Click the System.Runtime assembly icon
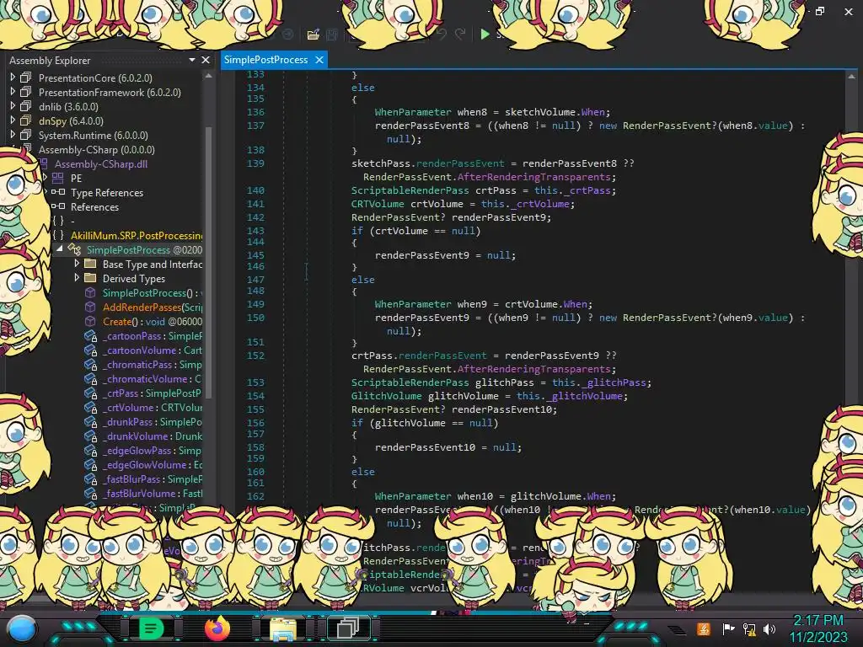 [x=26, y=135]
